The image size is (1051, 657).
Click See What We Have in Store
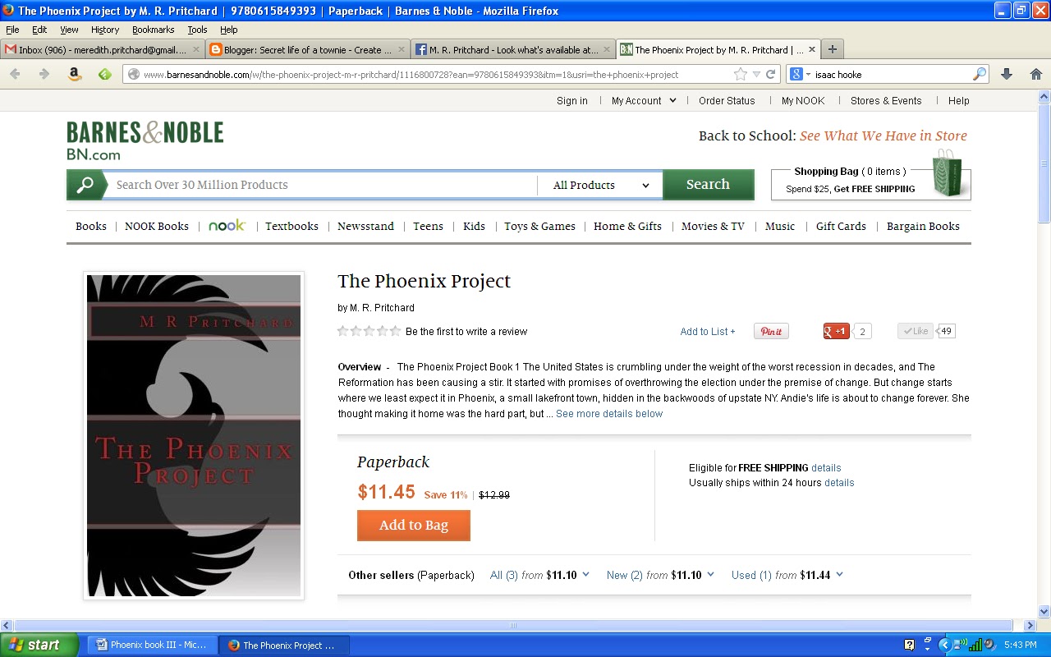pyautogui.click(x=883, y=136)
